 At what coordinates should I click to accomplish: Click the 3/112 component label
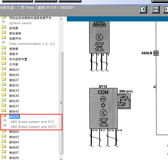[103, 86]
